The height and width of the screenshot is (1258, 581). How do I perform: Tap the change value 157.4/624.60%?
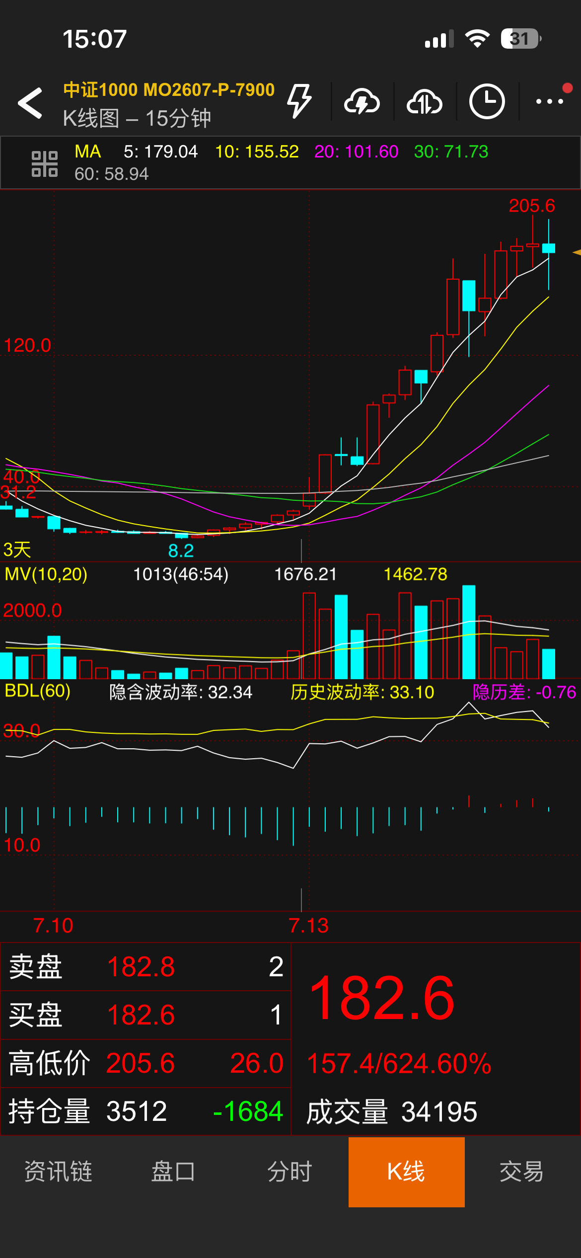(399, 1063)
